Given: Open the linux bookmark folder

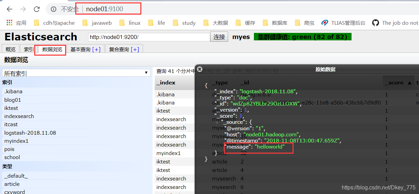Looking at the screenshot, I should pos(130,23).
